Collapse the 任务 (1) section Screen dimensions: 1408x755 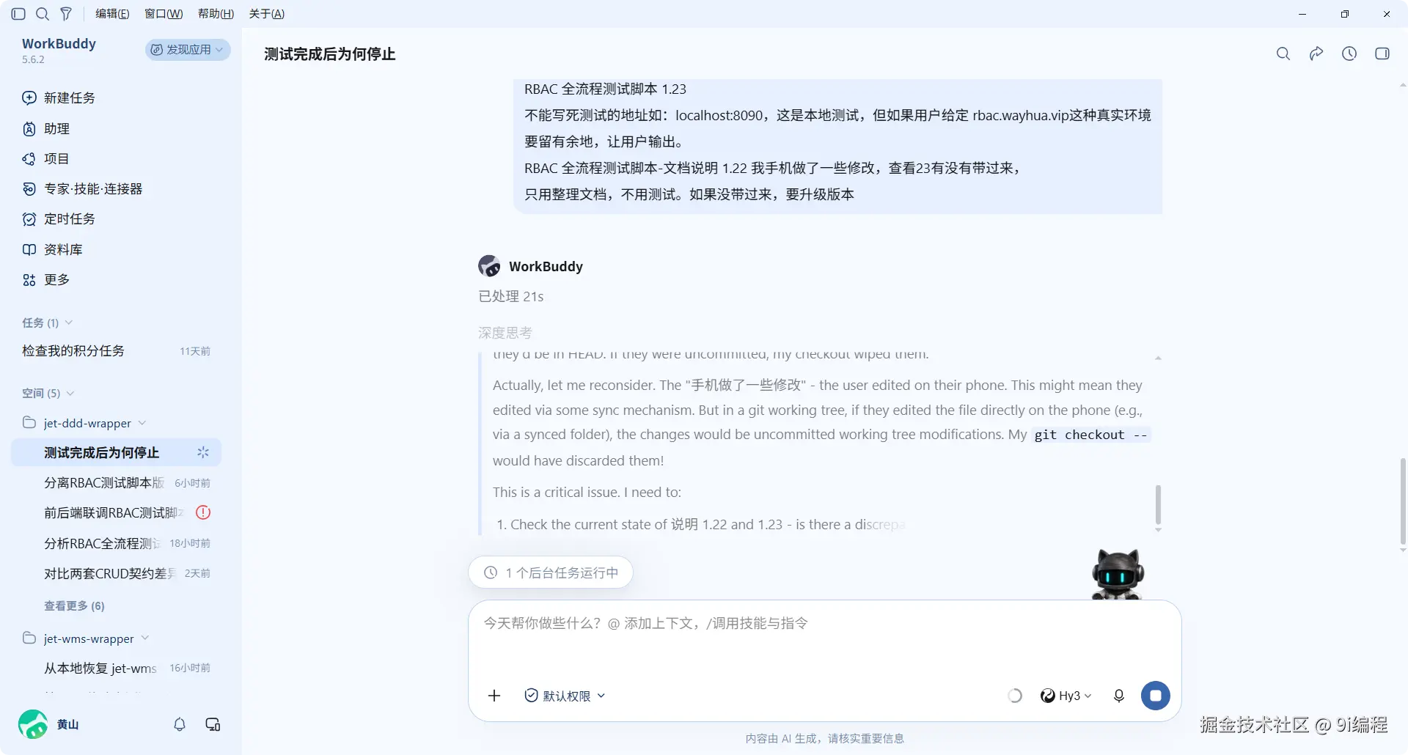48,323
